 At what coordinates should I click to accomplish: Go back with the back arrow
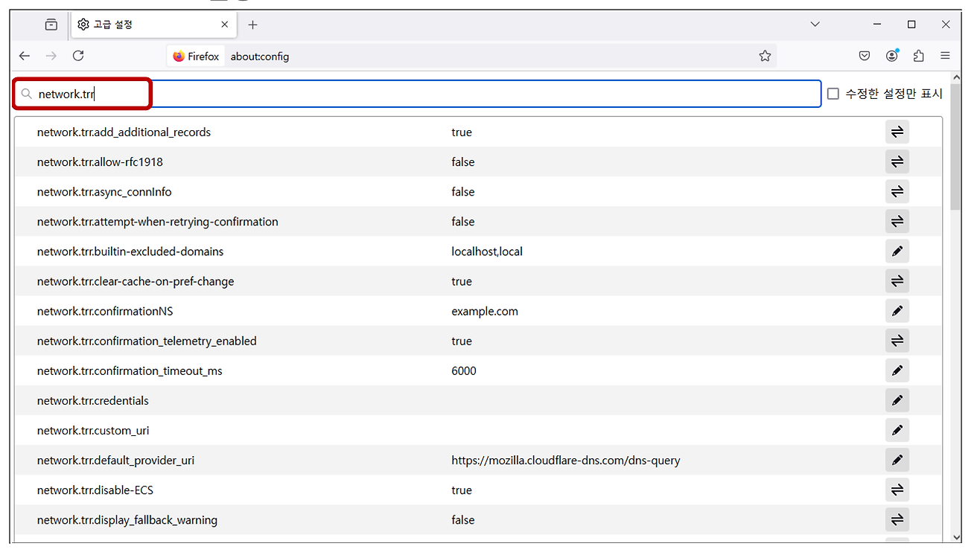pyautogui.click(x=25, y=56)
